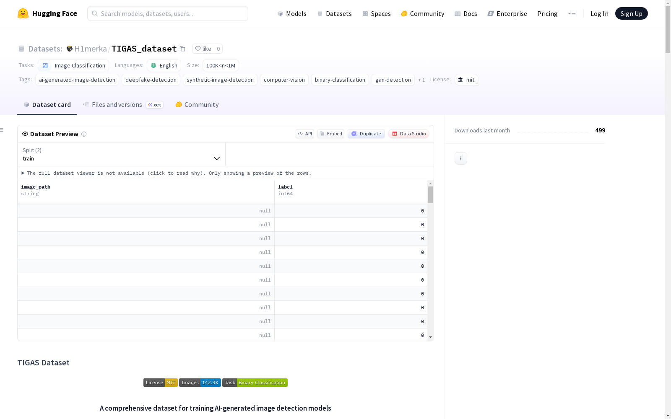The height and width of the screenshot is (419, 671).
Task: Click the synthetic-image-detection tag
Action: click(220, 80)
